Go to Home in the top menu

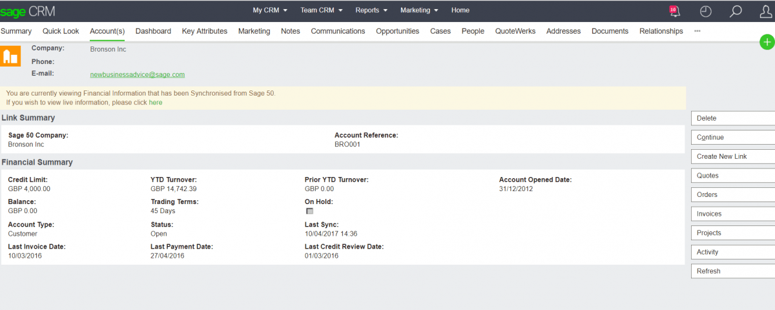pyautogui.click(x=460, y=10)
